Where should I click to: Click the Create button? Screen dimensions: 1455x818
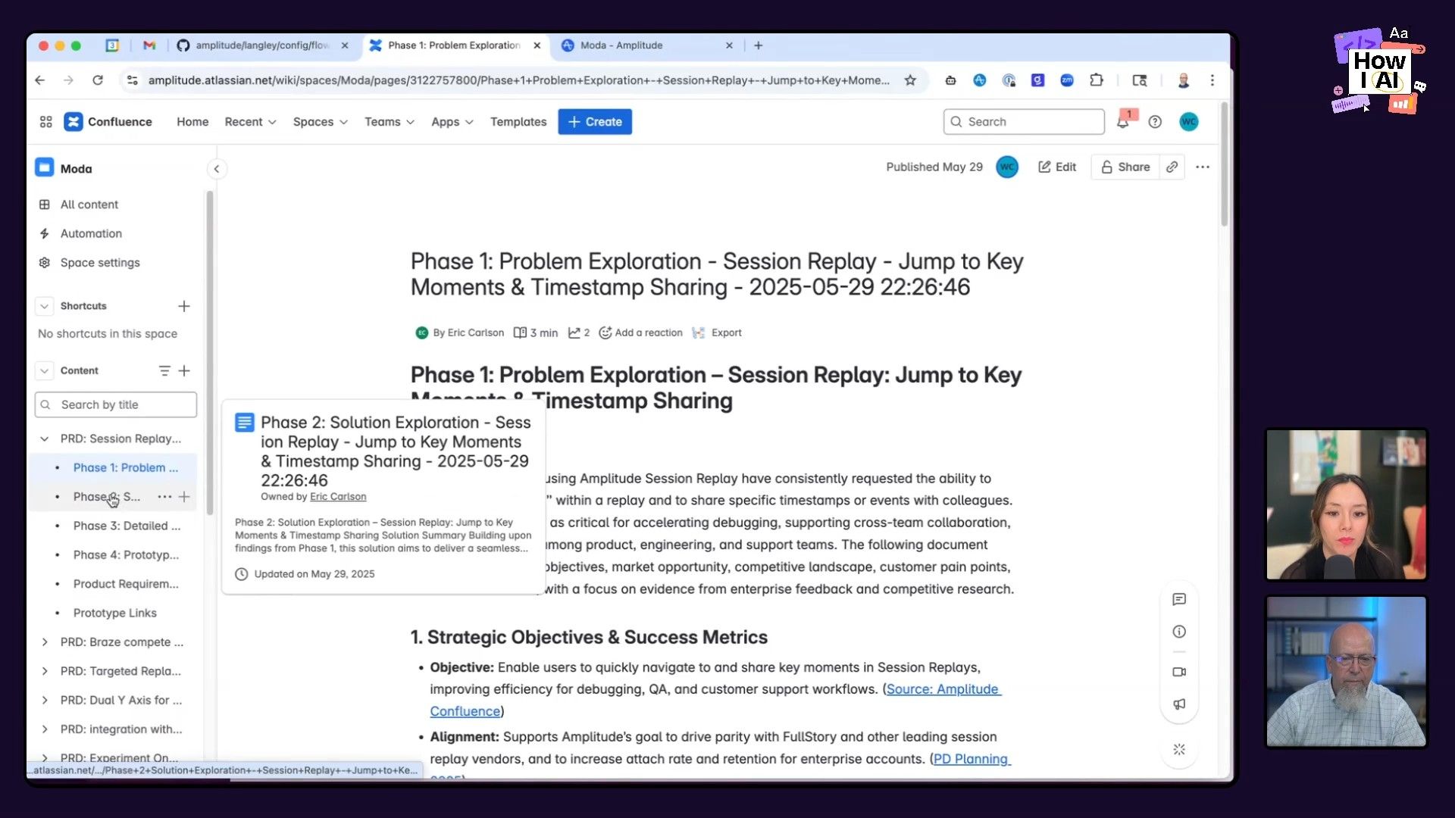(595, 122)
